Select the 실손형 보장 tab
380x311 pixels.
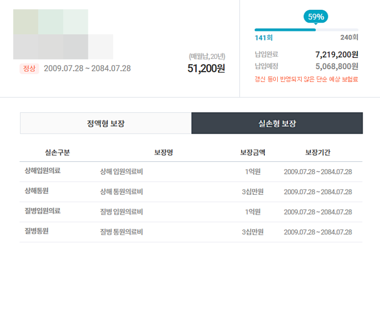277,123
